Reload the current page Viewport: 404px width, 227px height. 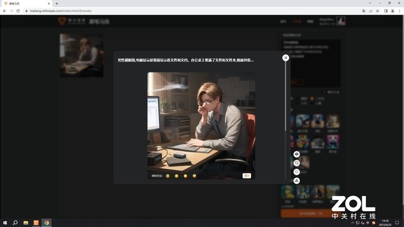[18, 11]
